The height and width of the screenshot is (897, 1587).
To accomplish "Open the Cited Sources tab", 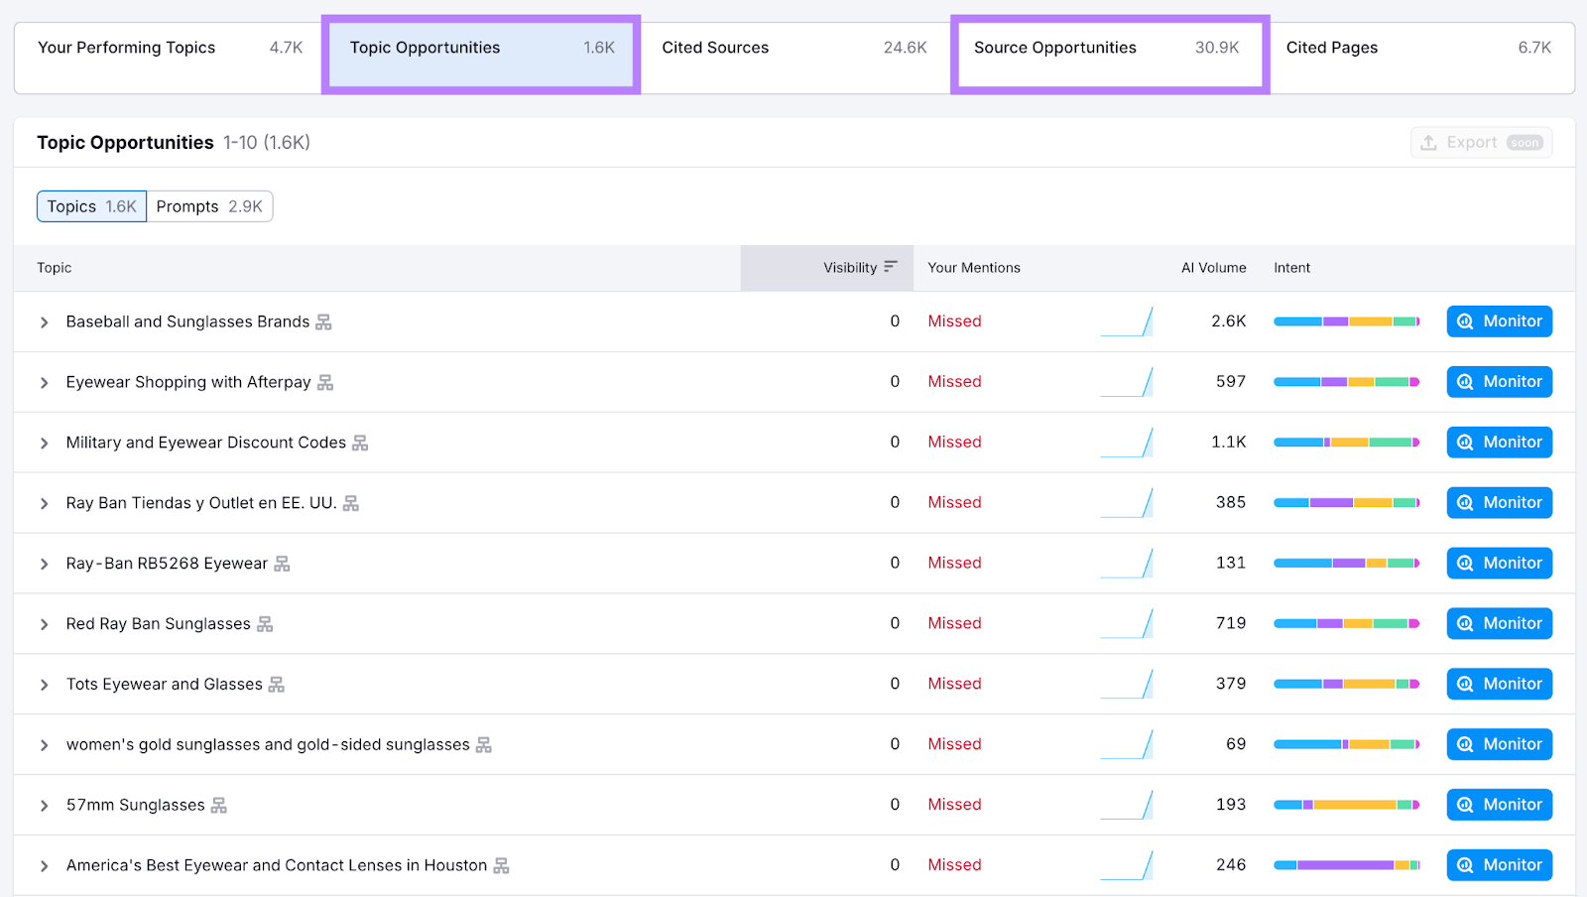I will pos(714,47).
